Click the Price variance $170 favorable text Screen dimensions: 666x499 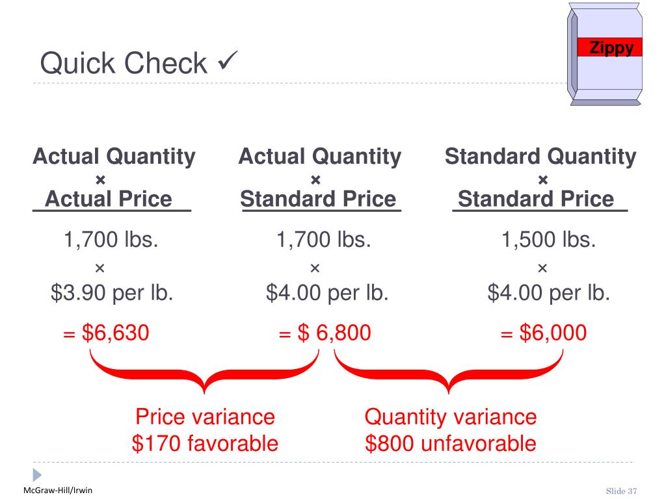[205, 430]
